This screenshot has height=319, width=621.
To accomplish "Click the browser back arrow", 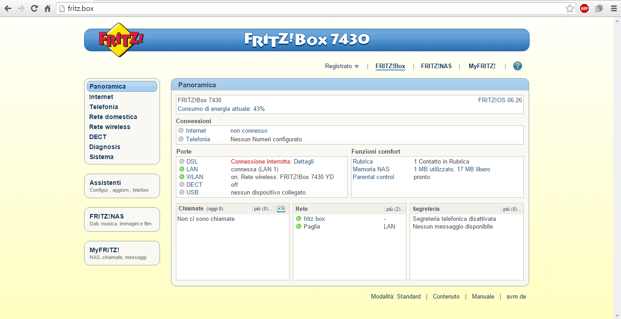I will click(8, 8).
